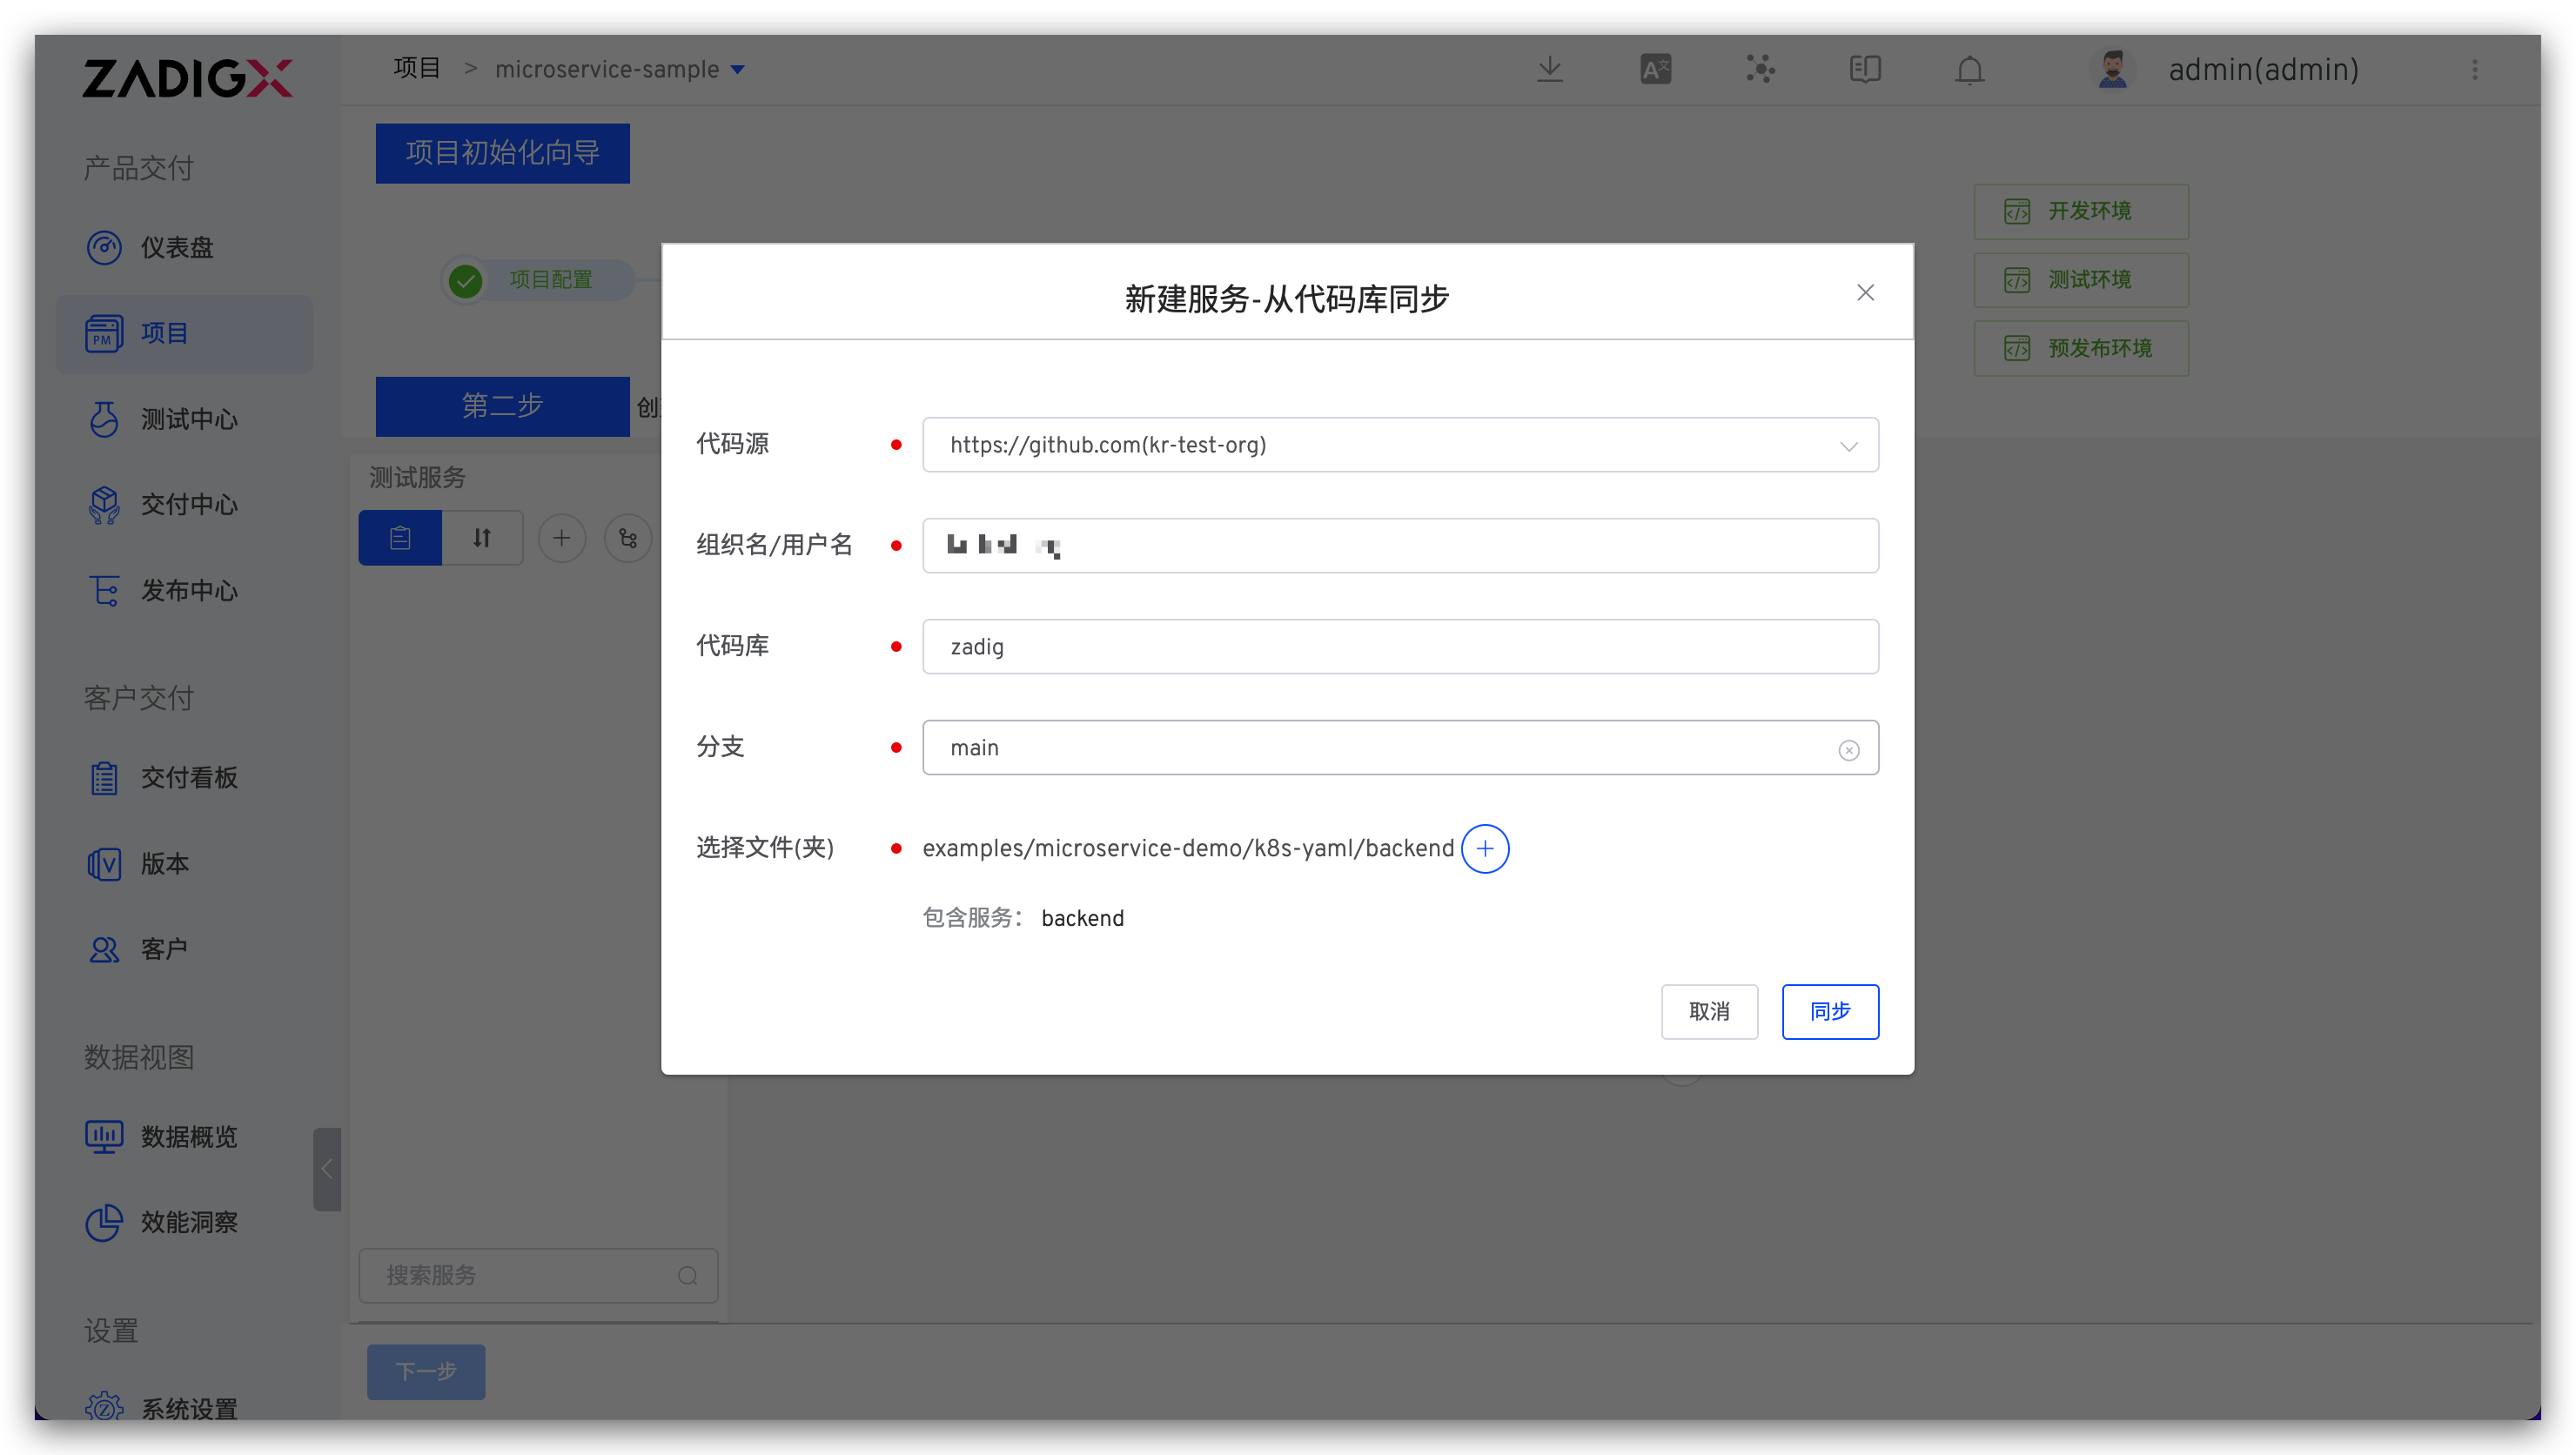
Task: Click the notification bell icon
Action: [1968, 69]
